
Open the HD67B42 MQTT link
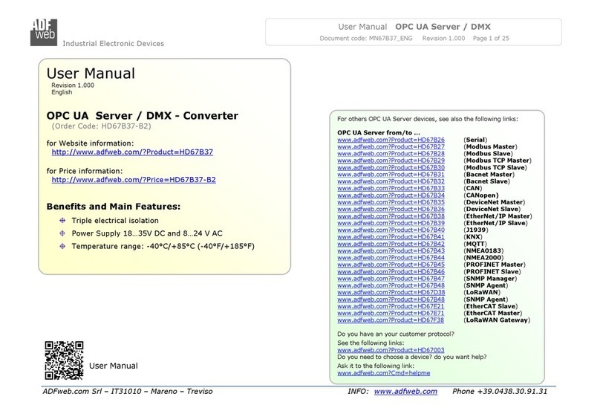391,244
